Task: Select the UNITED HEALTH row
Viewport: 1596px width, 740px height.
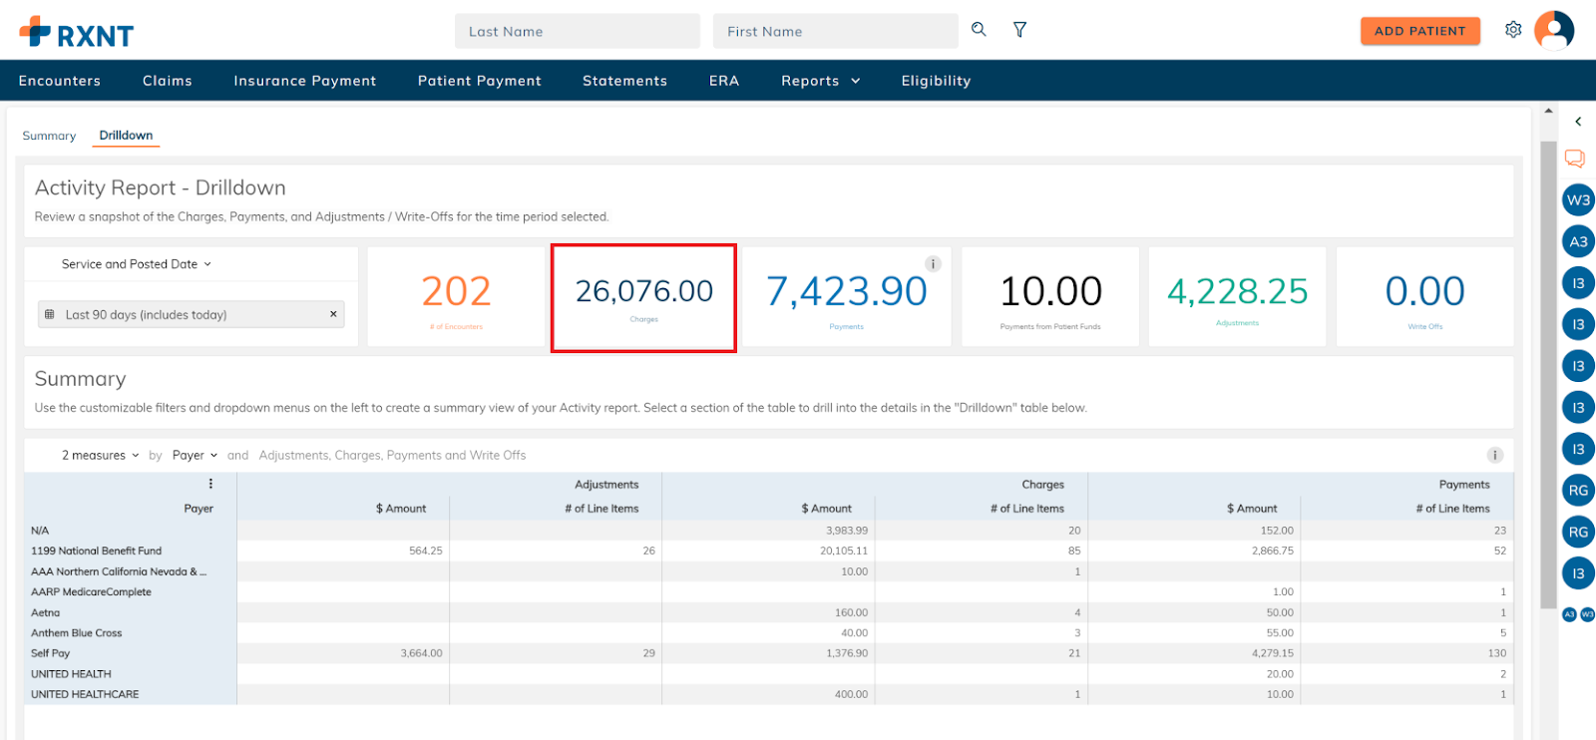Action: click(768, 674)
